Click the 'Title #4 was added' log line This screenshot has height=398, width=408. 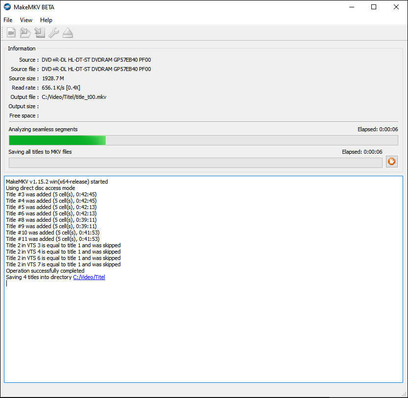point(51,201)
